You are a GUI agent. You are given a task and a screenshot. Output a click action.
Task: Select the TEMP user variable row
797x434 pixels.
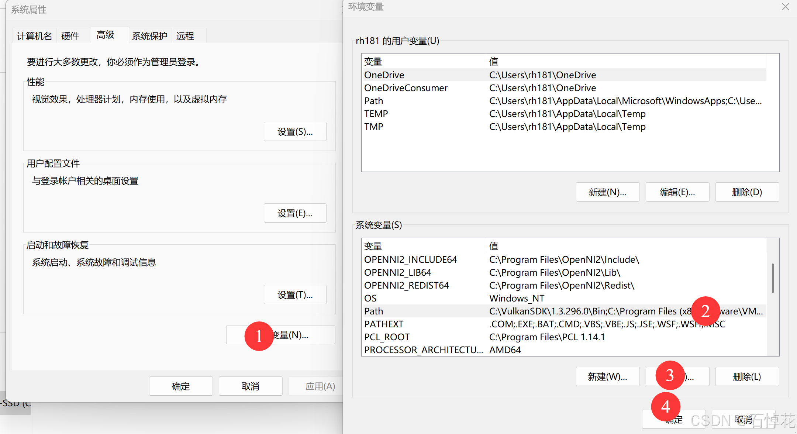[376, 114]
